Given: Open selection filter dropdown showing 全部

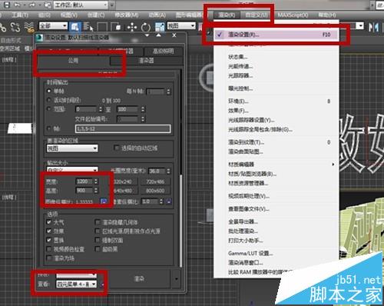Looking at the screenshot, I should pos(53,25).
